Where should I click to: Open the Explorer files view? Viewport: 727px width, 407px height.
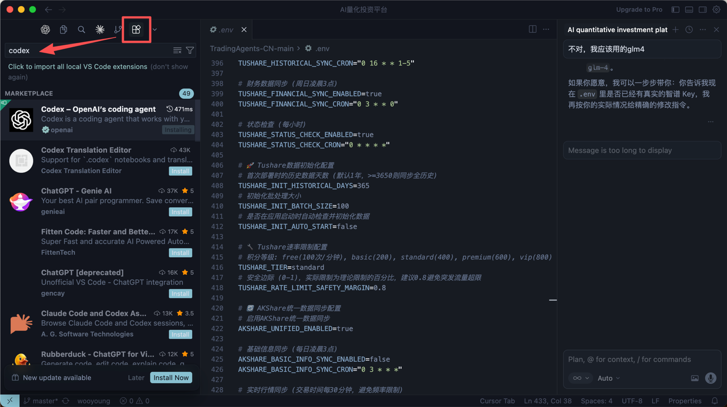pos(64,30)
